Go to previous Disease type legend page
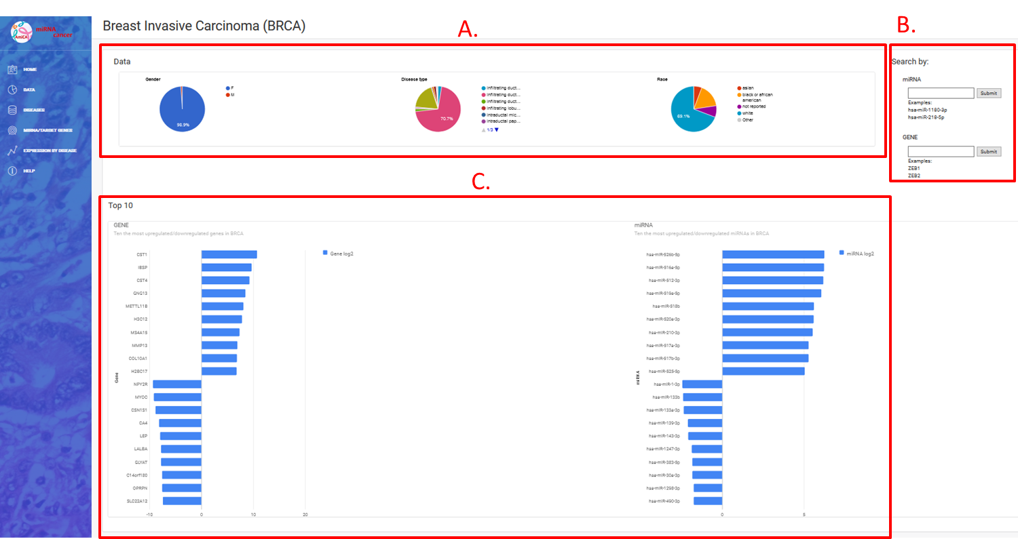The height and width of the screenshot is (539, 1018). tap(483, 129)
